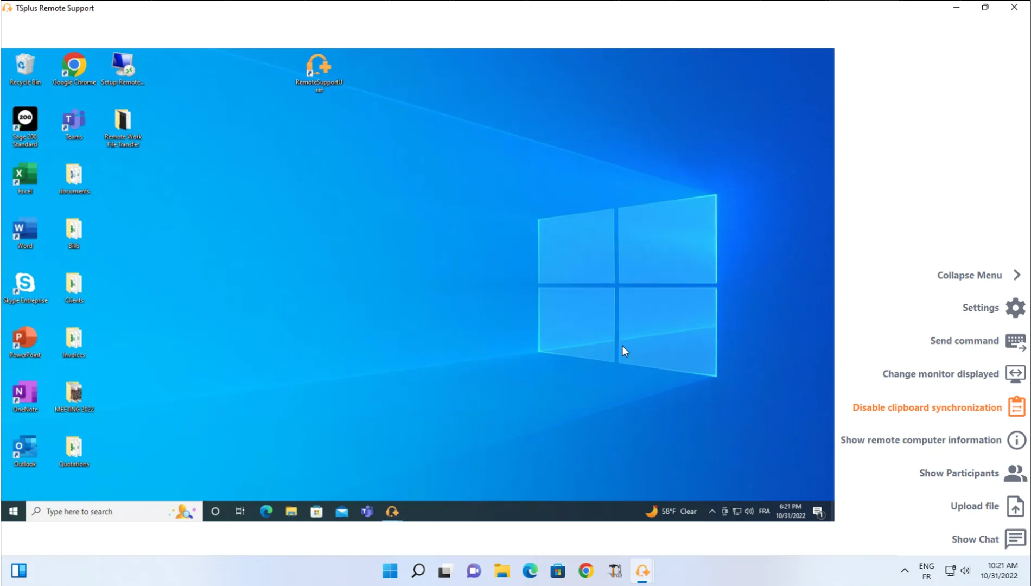Open the host Windows 11 Start menu
Screen dimensions: 1031x586
pos(390,571)
